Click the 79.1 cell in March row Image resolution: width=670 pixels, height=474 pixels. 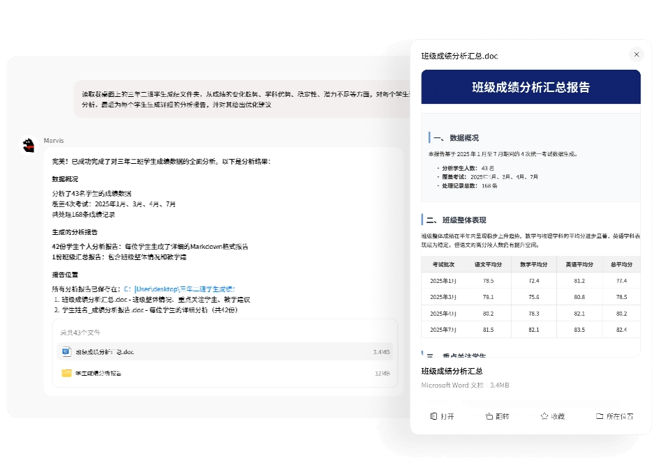(x=488, y=297)
